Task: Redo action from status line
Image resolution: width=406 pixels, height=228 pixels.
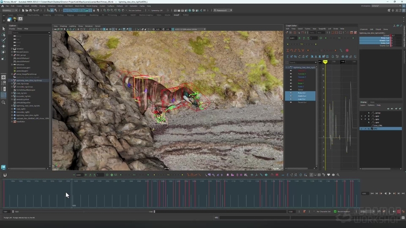Action: point(38,11)
